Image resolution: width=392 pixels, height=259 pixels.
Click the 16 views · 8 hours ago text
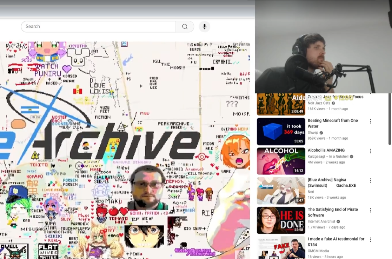[325, 257]
